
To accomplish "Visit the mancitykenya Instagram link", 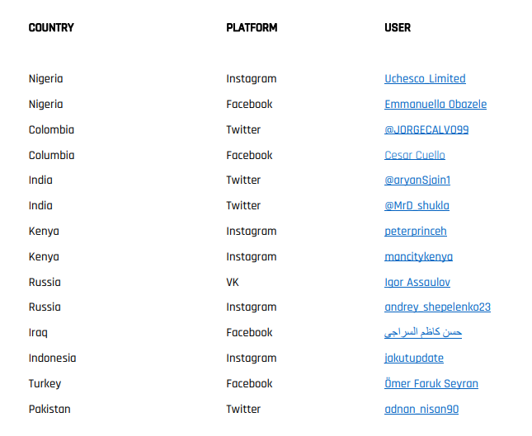I will [418, 256].
